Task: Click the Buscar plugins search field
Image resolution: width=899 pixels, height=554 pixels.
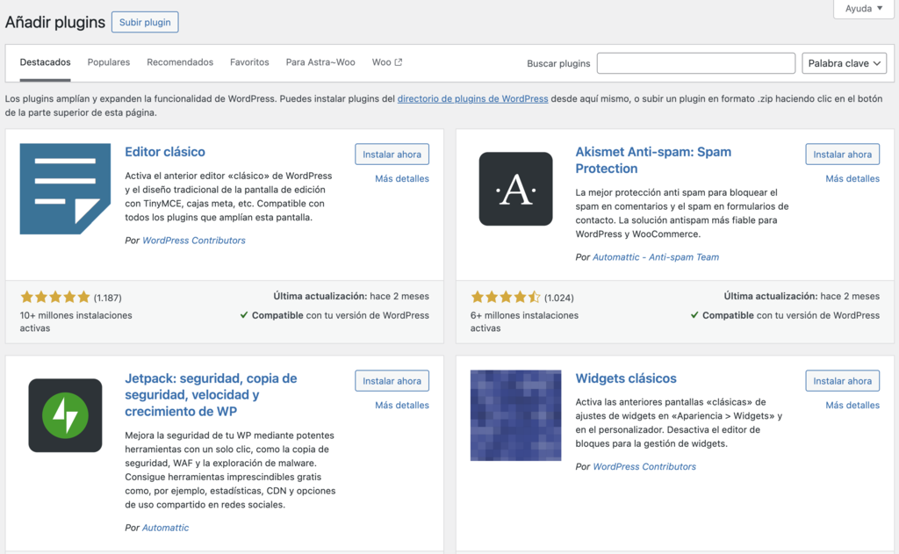Action: point(695,62)
